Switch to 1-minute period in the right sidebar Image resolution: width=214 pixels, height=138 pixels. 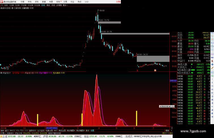[212, 79]
